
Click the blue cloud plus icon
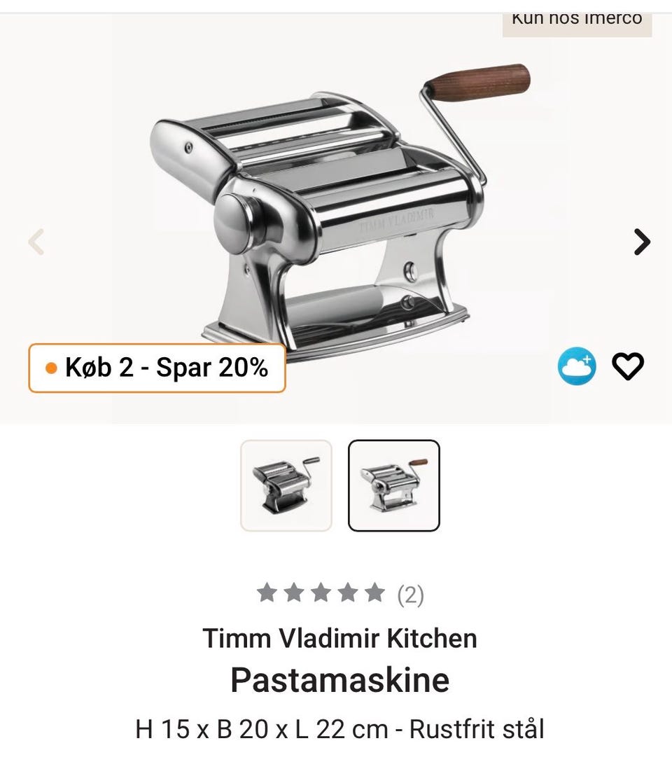(577, 366)
